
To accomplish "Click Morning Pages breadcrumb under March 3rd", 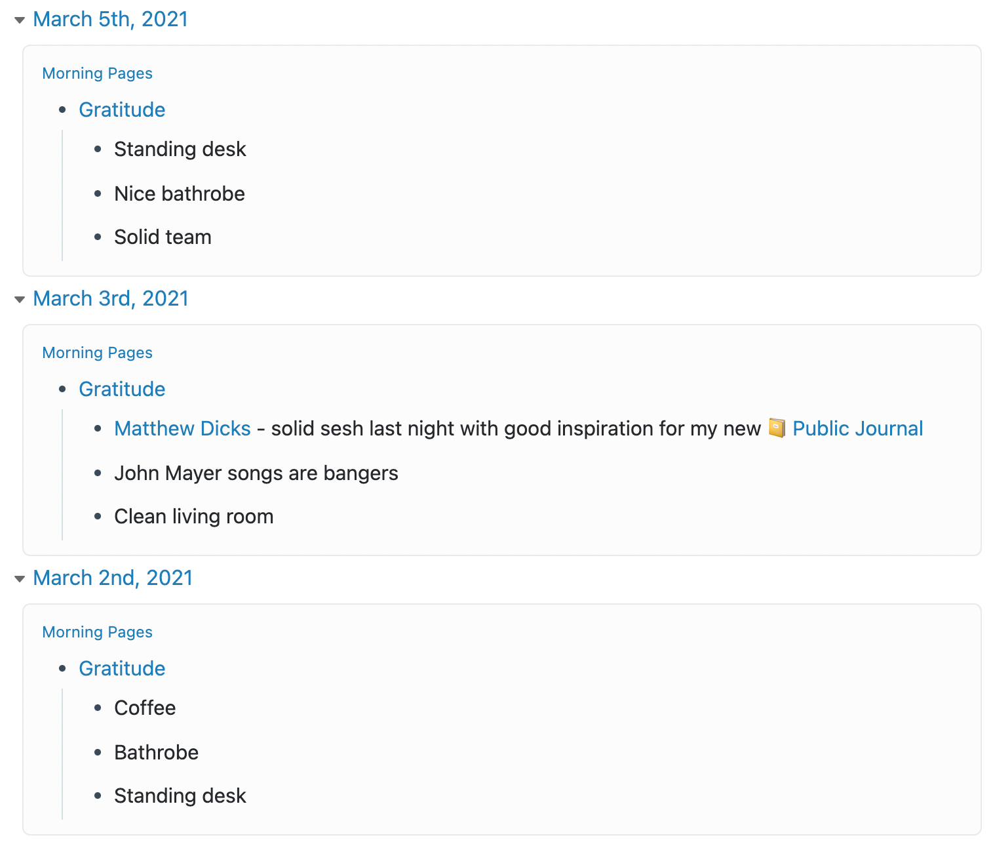I will click(97, 353).
